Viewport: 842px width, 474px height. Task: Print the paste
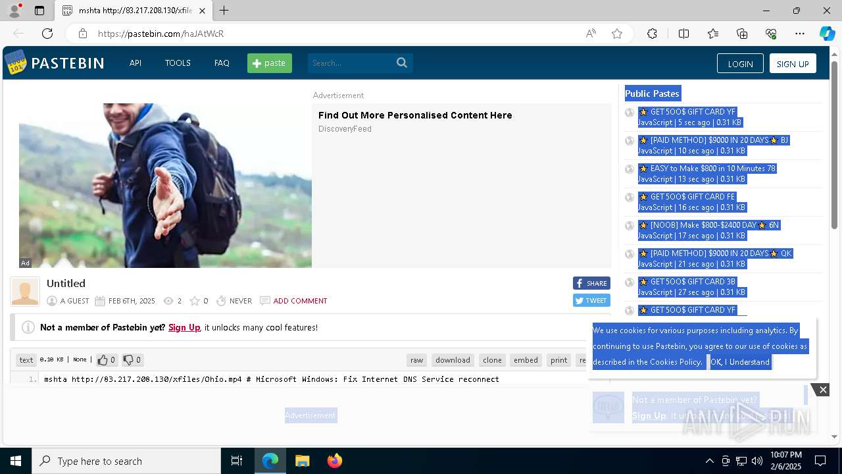[559, 360]
